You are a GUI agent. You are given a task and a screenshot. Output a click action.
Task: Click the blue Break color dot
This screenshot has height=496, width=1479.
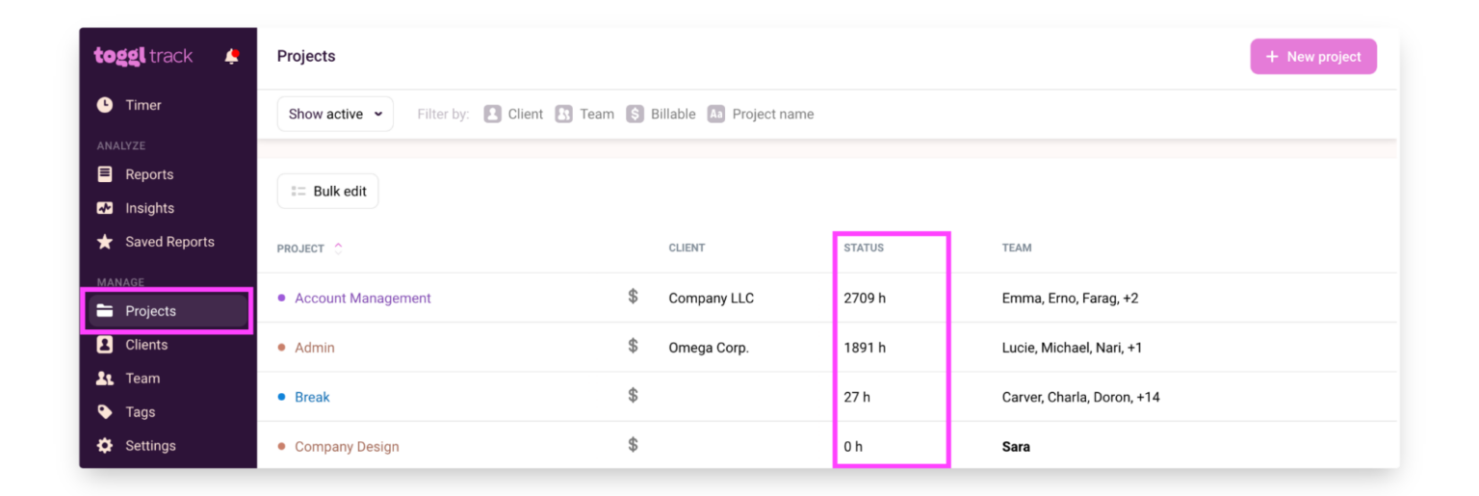(x=281, y=397)
